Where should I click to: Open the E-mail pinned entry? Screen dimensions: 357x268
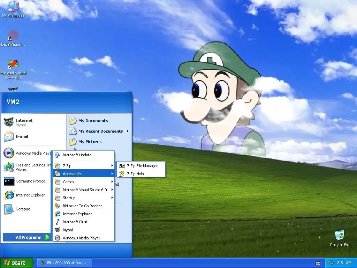coord(33,136)
